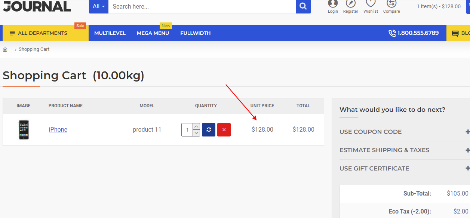Open the Multilevel menu item
Viewport: 470px width, 218px height.
tap(110, 33)
